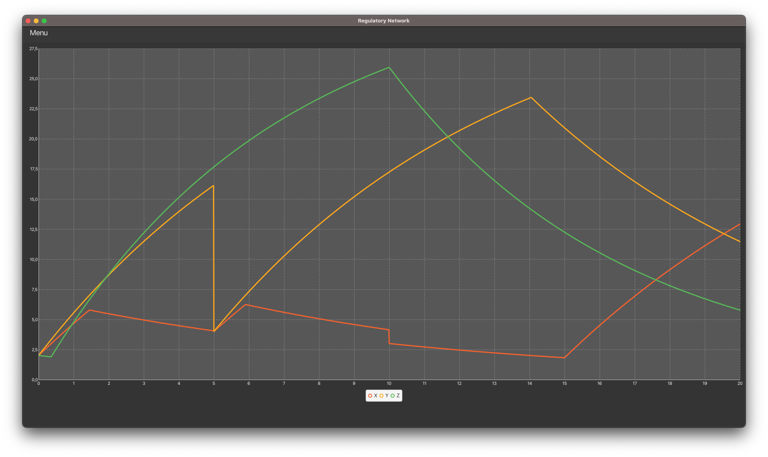Screen dimensions: 768x457
Task: Maximize the window with the green button
Action: click(44, 21)
